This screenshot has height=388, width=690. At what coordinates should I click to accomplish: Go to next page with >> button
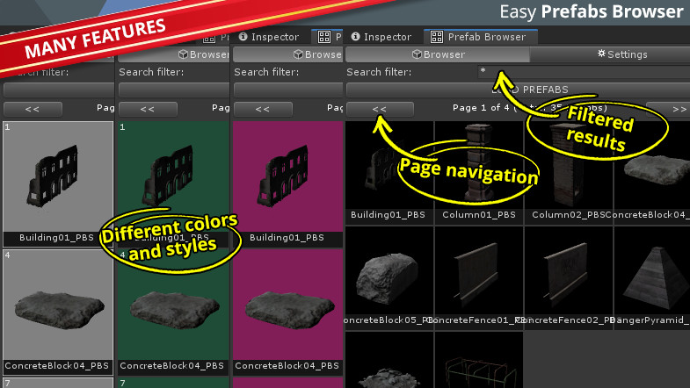[668, 109]
